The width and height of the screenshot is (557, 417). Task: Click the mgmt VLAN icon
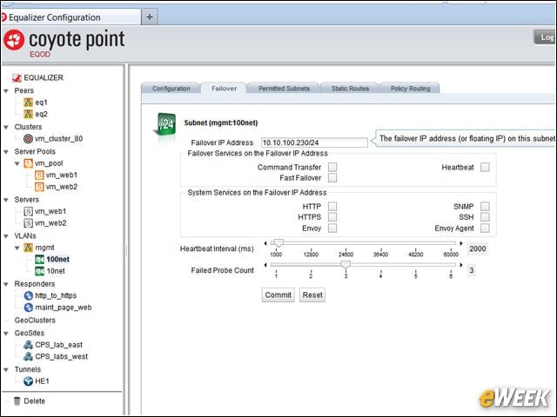coord(28,248)
